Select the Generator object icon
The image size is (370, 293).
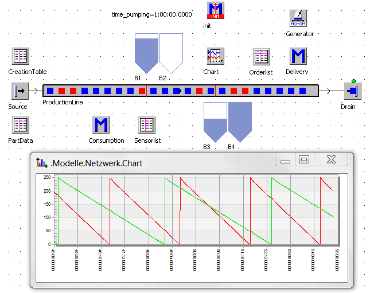(x=298, y=18)
